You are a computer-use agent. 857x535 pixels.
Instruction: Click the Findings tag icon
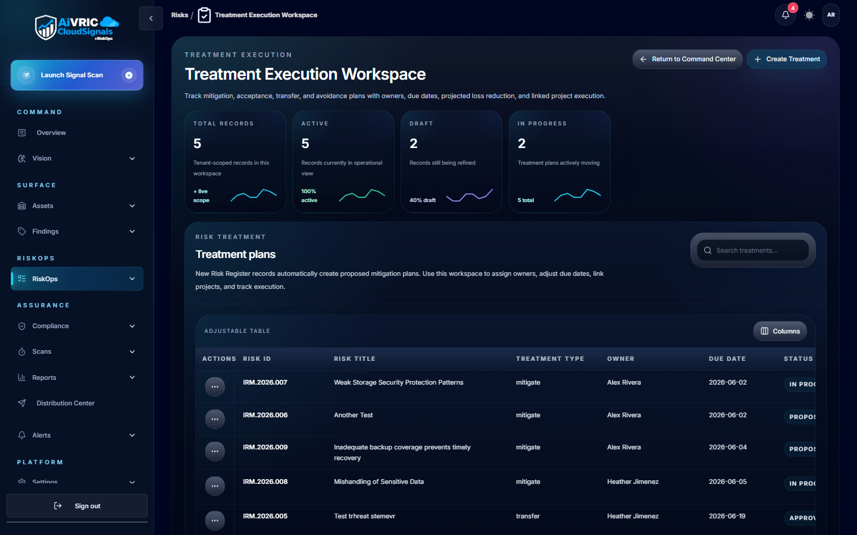(22, 231)
